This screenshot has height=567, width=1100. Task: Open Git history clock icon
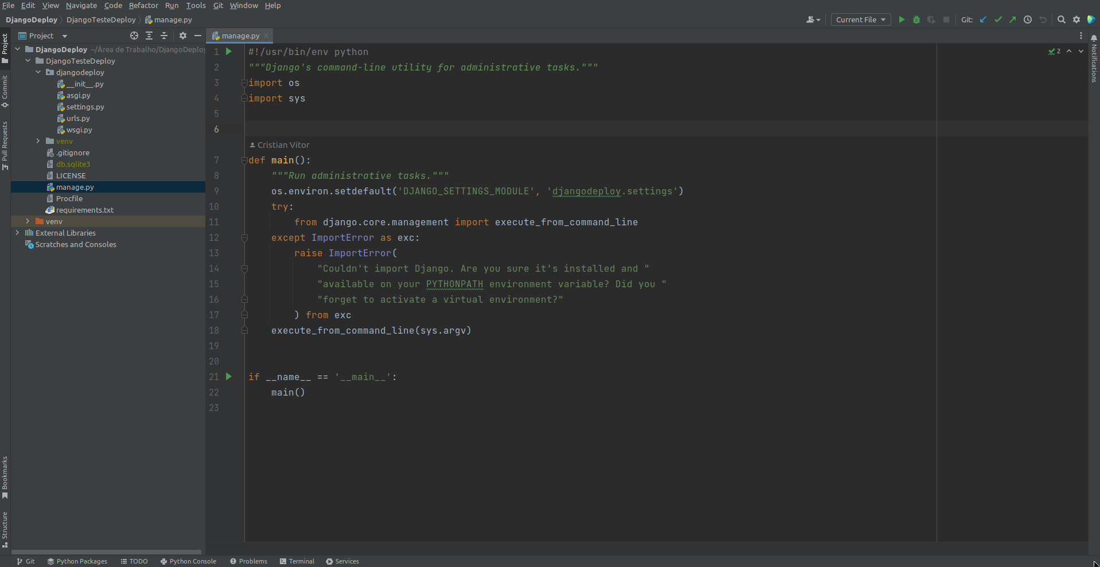click(x=1028, y=19)
